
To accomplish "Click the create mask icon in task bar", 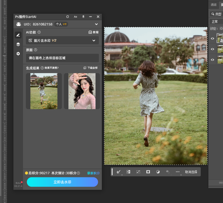I will pyautogui.click(x=148, y=172).
